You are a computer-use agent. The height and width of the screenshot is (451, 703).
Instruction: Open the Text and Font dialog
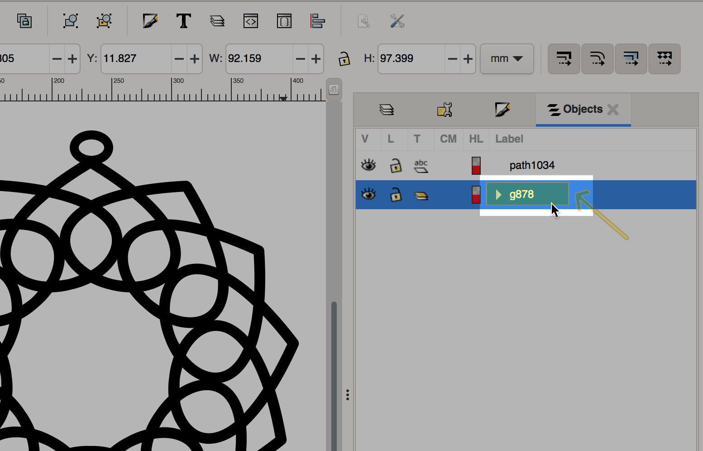[x=183, y=21]
